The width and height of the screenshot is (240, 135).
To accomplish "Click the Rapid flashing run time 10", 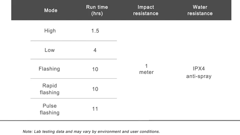I will pyautogui.click(x=95, y=89).
